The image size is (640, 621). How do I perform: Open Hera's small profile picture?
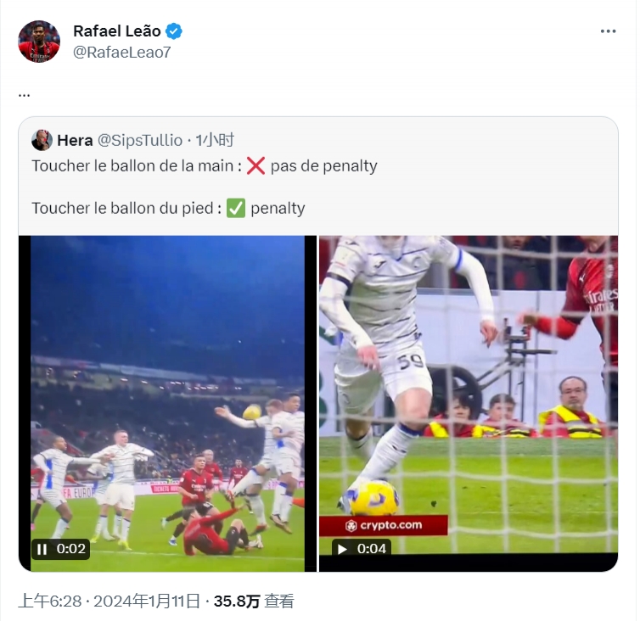tap(42, 140)
